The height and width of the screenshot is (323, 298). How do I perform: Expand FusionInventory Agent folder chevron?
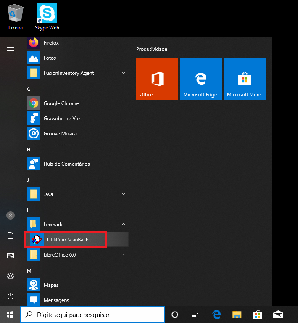coord(124,73)
